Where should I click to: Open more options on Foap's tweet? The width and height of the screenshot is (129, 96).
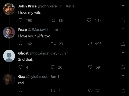[x=124, y=29]
